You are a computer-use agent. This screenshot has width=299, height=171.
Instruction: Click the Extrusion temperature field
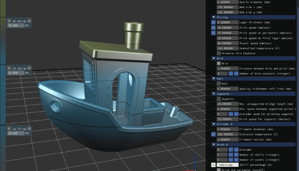tap(228, 134)
